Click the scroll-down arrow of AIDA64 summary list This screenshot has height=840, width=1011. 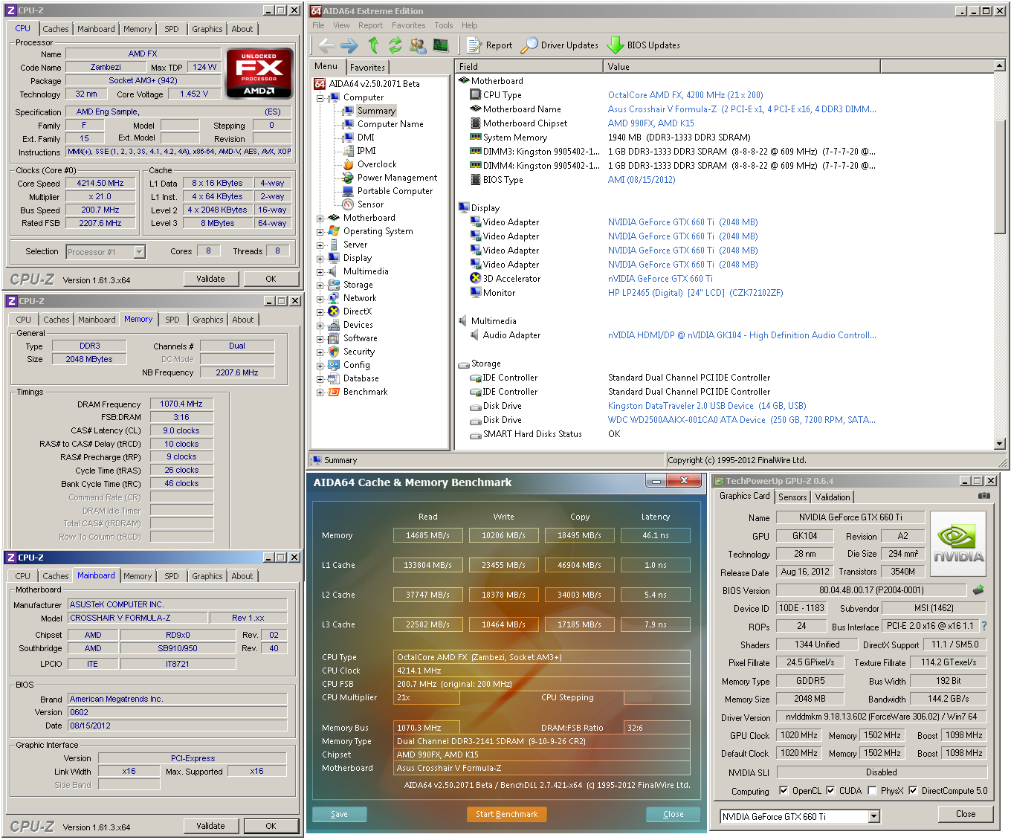coord(1000,444)
